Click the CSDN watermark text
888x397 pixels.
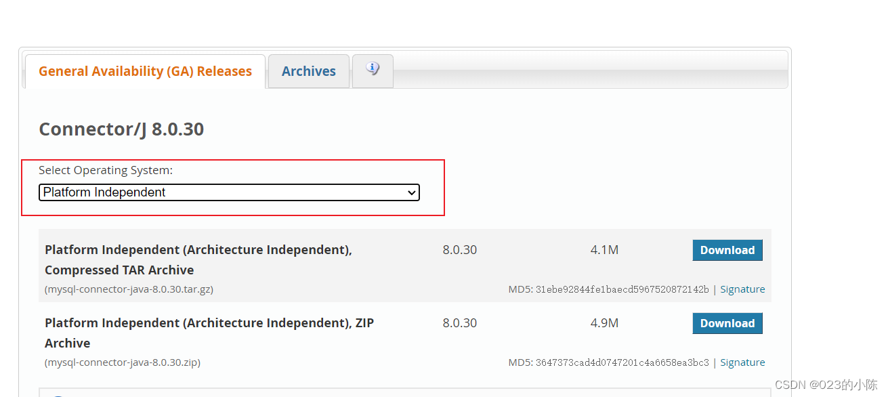click(829, 384)
